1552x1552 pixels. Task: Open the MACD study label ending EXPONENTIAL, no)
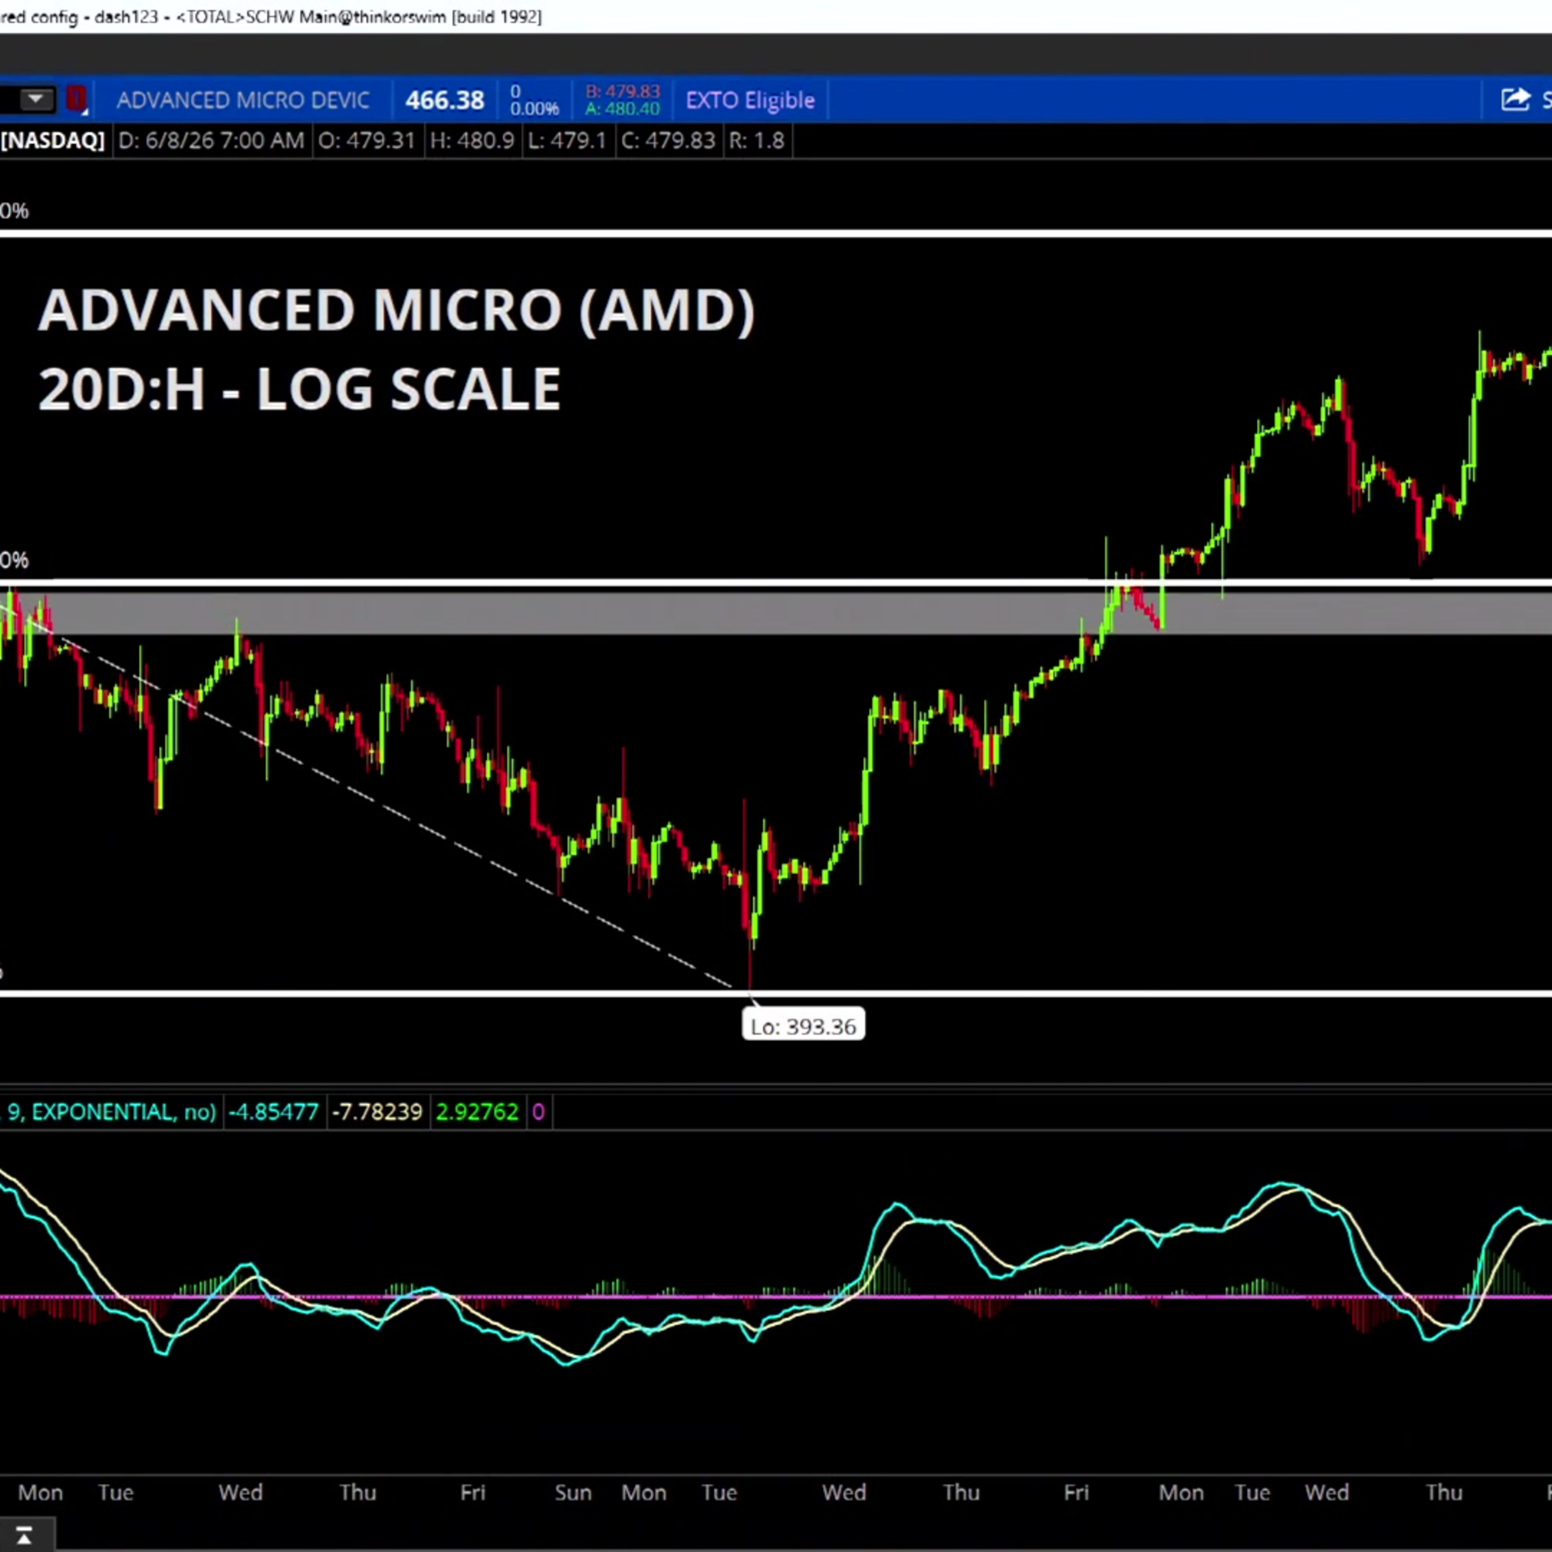pyautogui.click(x=109, y=1112)
